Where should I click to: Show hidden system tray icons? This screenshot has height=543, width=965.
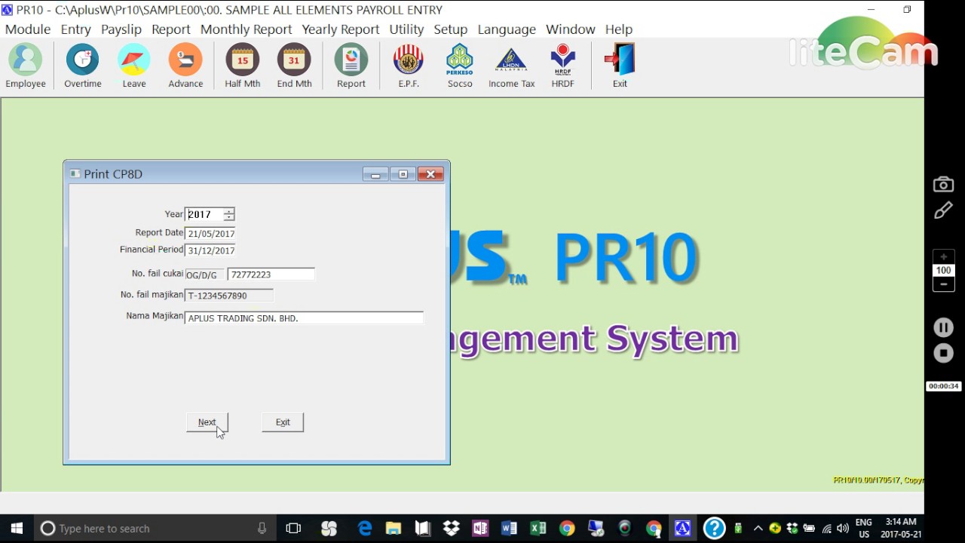pos(758,529)
